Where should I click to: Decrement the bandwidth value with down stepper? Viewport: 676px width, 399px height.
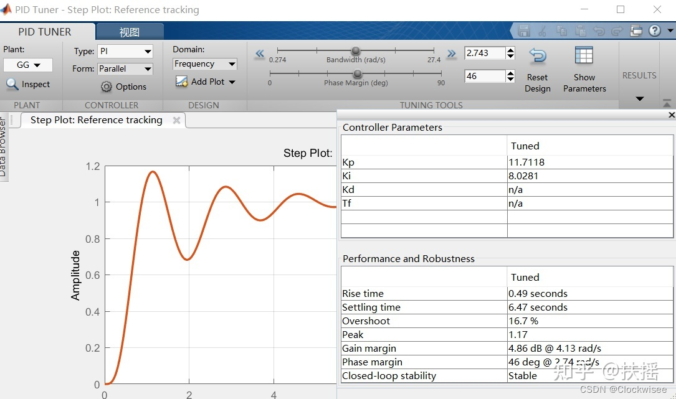(x=510, y=57)
